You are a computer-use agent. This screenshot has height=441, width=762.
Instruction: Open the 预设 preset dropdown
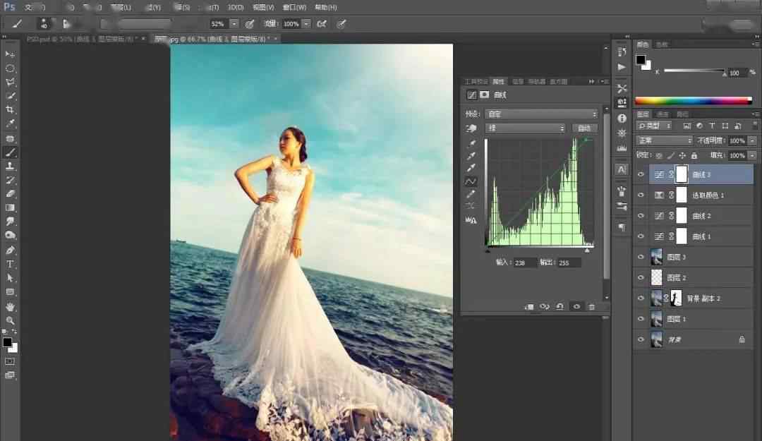tap(540, 114)
